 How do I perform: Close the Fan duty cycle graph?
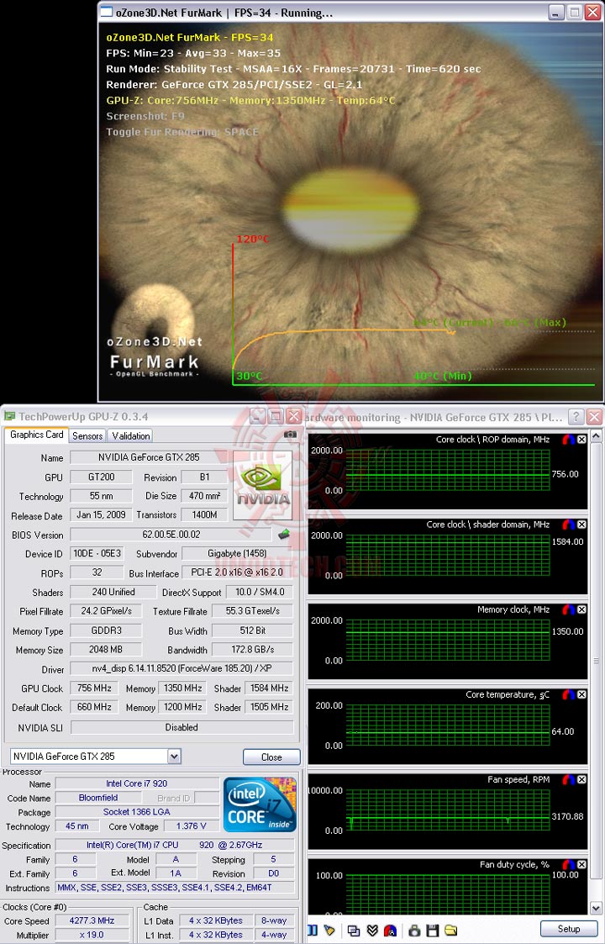click(x=582, y=864)
